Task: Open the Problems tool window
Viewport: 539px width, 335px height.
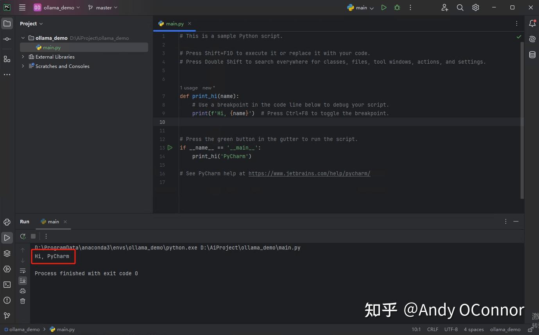Action: point(7,301)
